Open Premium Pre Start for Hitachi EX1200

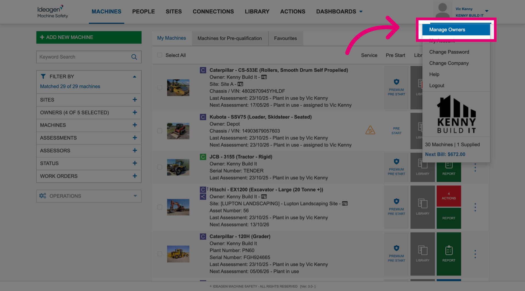396,207
